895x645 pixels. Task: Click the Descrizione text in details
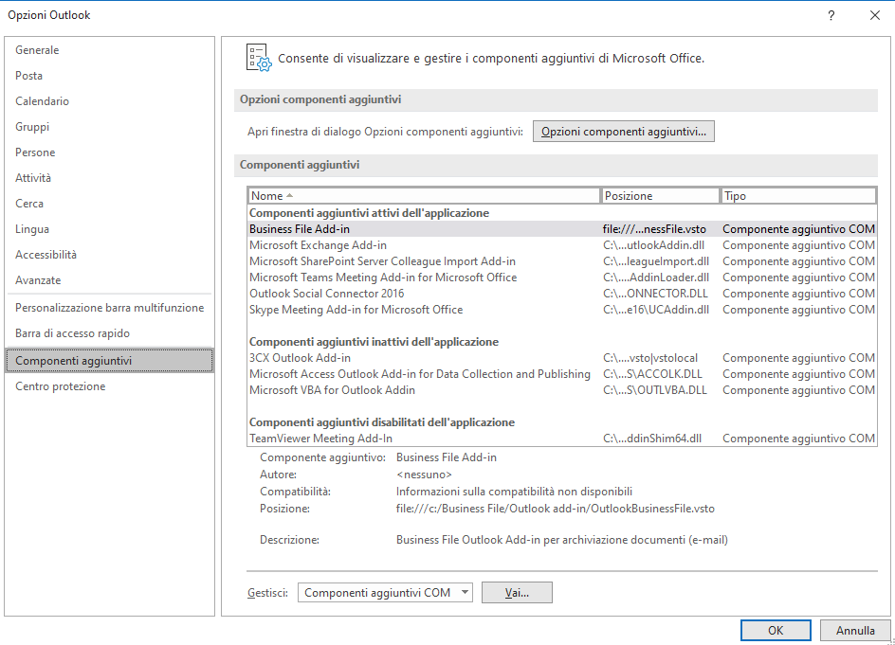pos(561,540)
